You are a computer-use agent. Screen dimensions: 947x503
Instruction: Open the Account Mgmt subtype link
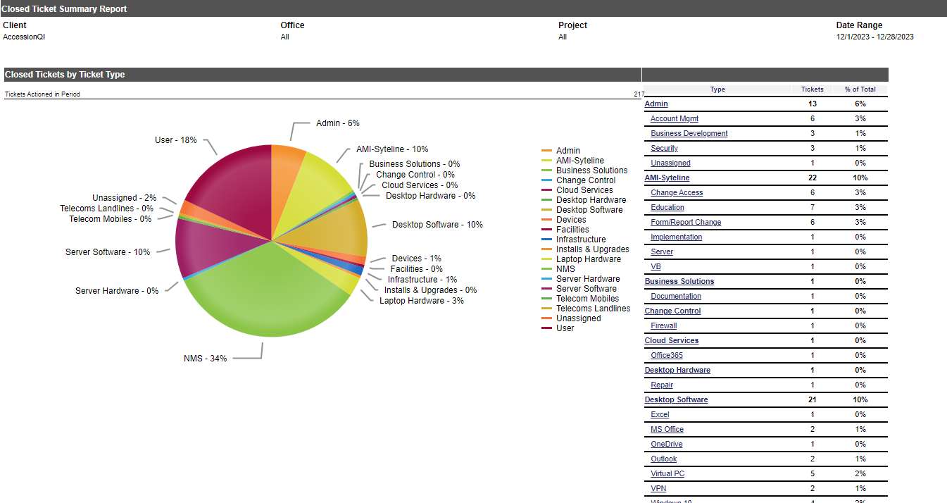coord(675,118)
